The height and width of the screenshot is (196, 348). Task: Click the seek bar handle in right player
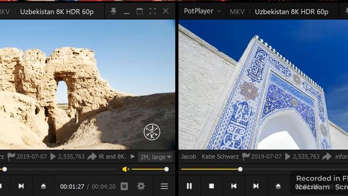(240, 169)
